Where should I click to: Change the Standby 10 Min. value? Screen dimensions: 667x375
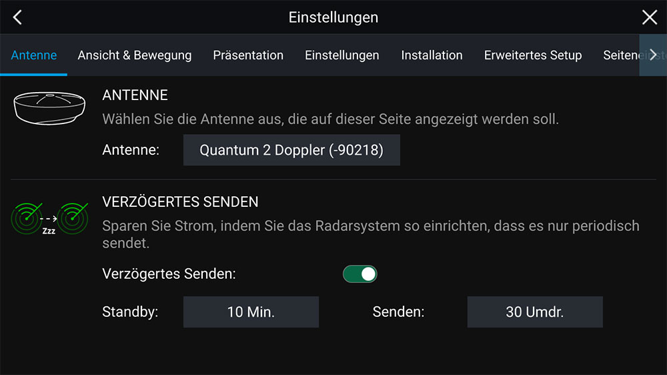(x=251, y=312)
